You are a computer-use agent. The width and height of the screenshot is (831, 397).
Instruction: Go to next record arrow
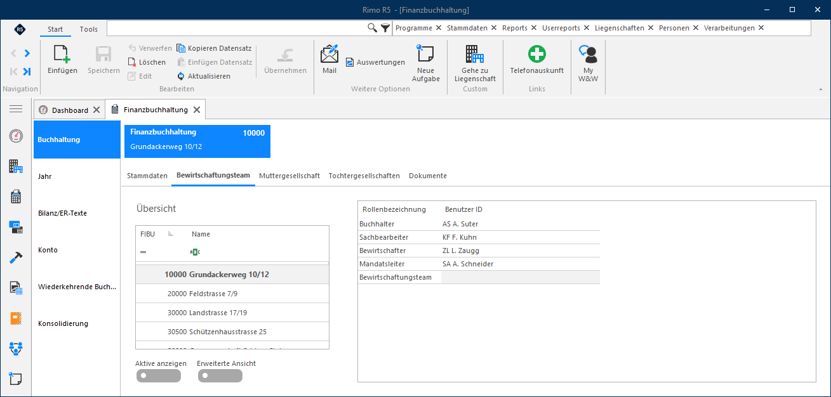(x=27, y=53)
